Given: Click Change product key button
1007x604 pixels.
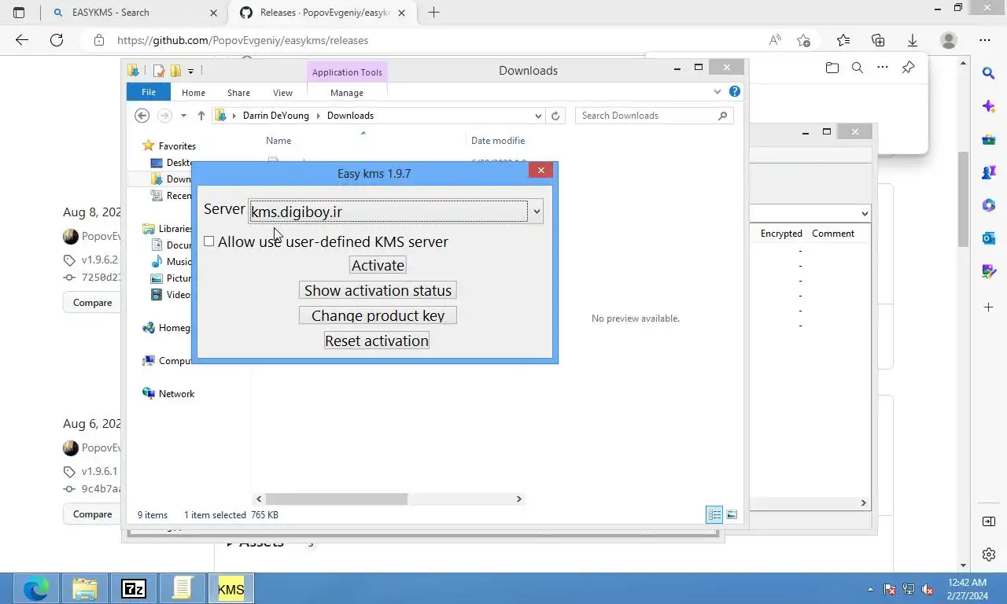Looking at the screenshot, I should (378, 315).
